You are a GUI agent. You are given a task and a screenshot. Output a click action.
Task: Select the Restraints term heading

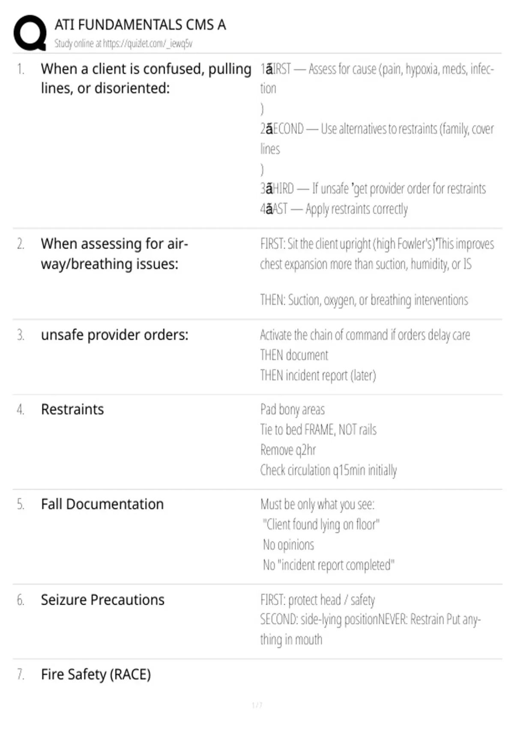(x=72, y=409)
